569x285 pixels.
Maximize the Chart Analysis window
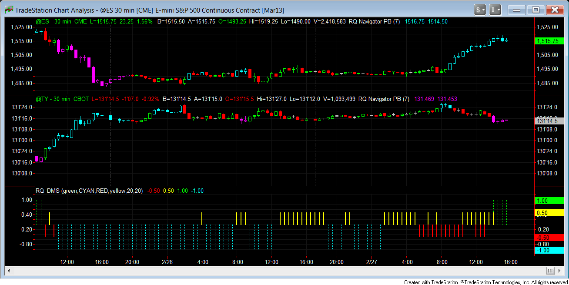(x=536, y=10)
